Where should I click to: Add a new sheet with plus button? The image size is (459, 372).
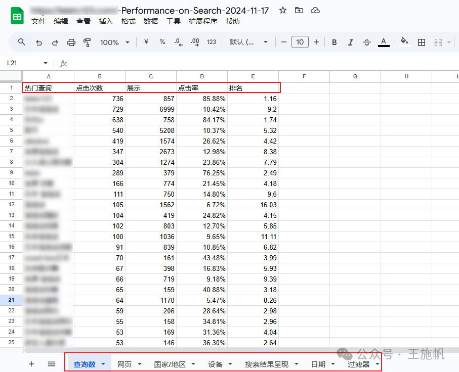(31, 364)
